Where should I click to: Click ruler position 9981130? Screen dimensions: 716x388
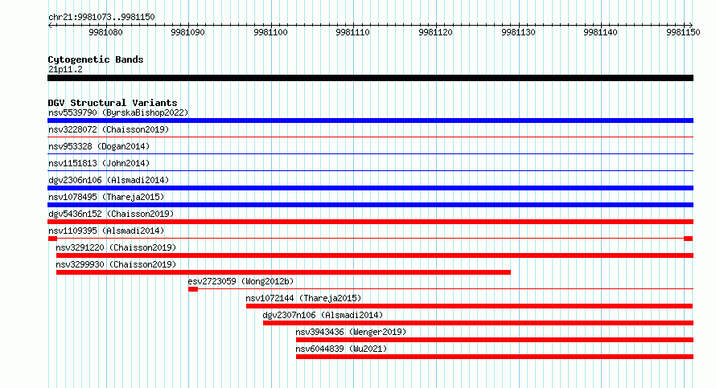click(x=518, y=32)
